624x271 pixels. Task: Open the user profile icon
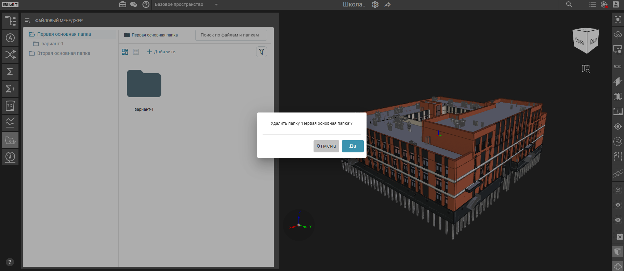(616, 4)
